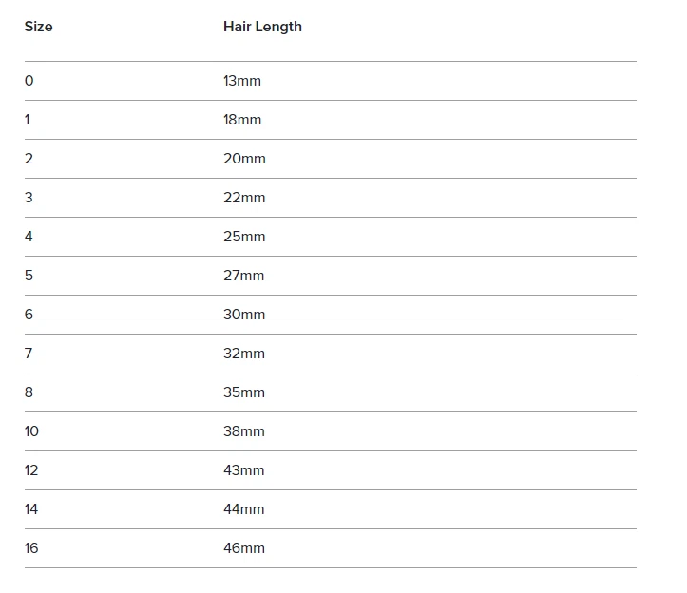The image size is (687, 593).
Task: Select size 14 in the Size column
Action: coord(31,509)
